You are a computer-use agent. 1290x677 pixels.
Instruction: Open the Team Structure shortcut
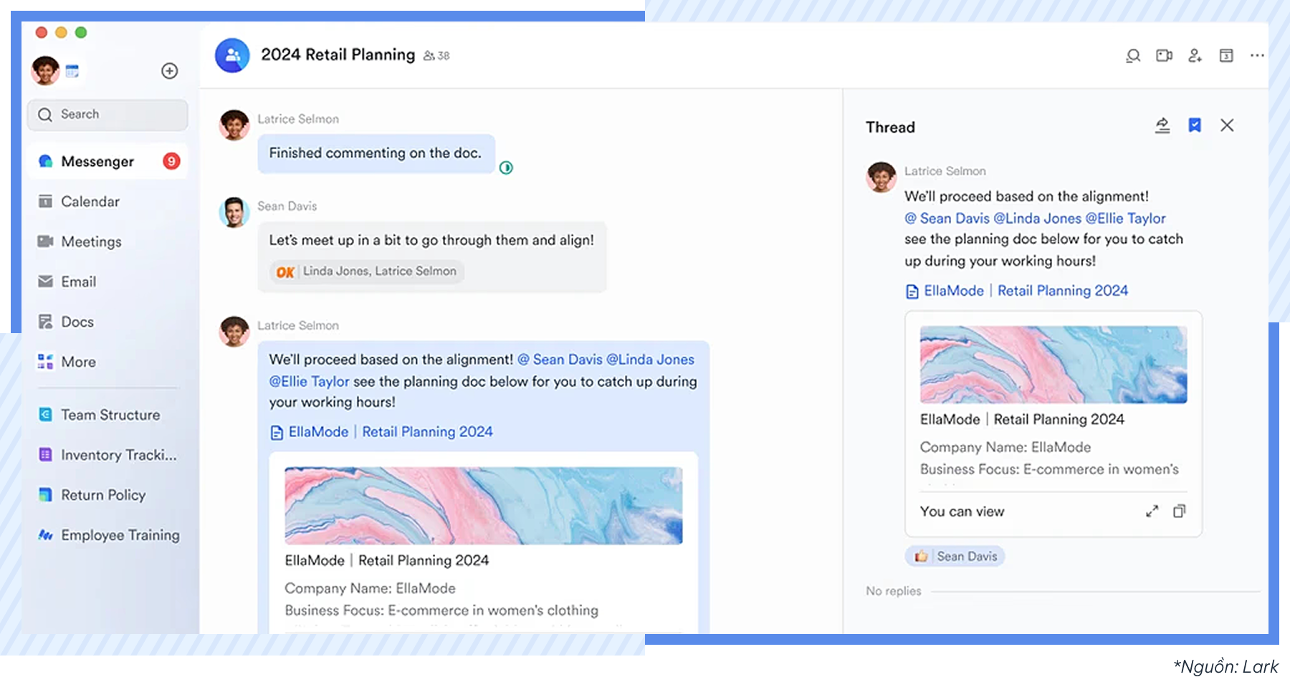[107, 415]
